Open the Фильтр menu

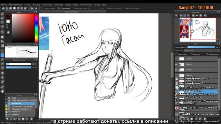pos(36,4)
